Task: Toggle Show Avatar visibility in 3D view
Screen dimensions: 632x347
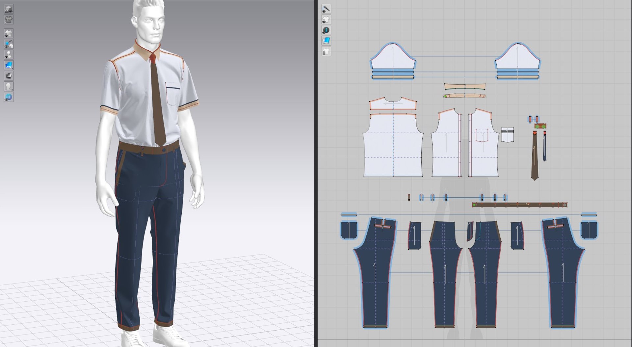Action: (x=9, y=54)
